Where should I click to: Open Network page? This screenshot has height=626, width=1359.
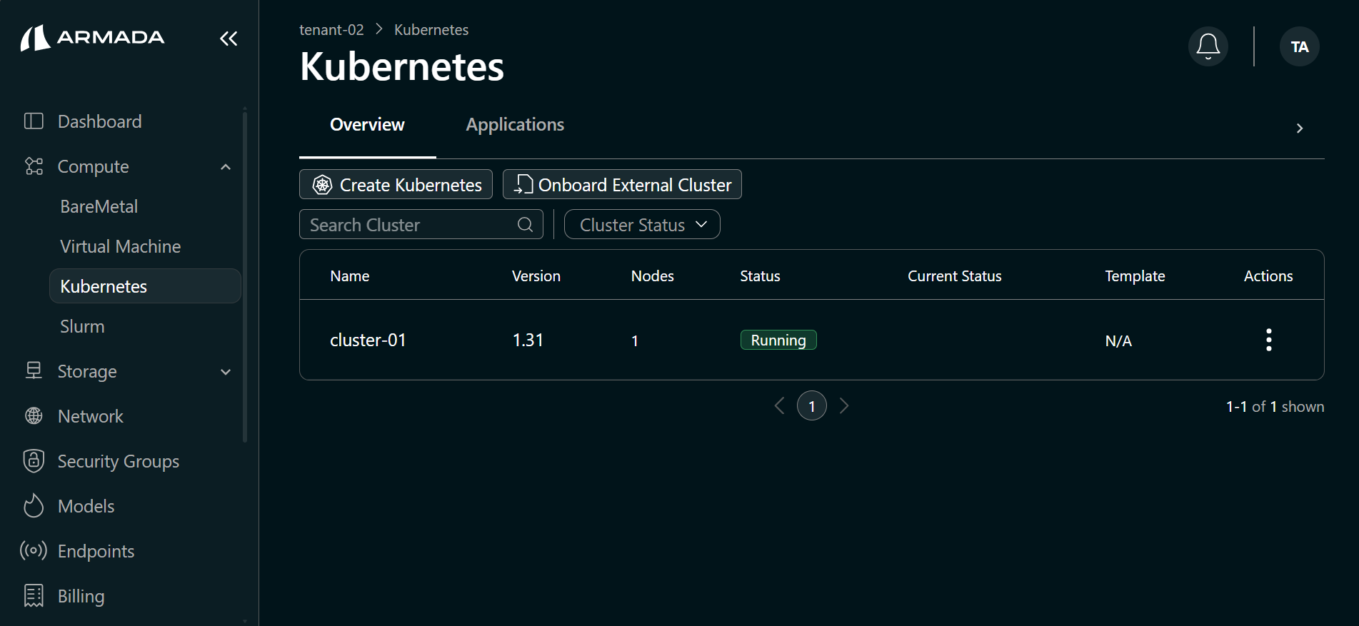coord(91,416)
